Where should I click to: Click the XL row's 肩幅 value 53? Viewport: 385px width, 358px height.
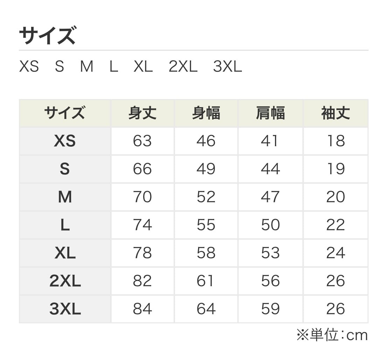pyautogui.click(x=270, y=253)
